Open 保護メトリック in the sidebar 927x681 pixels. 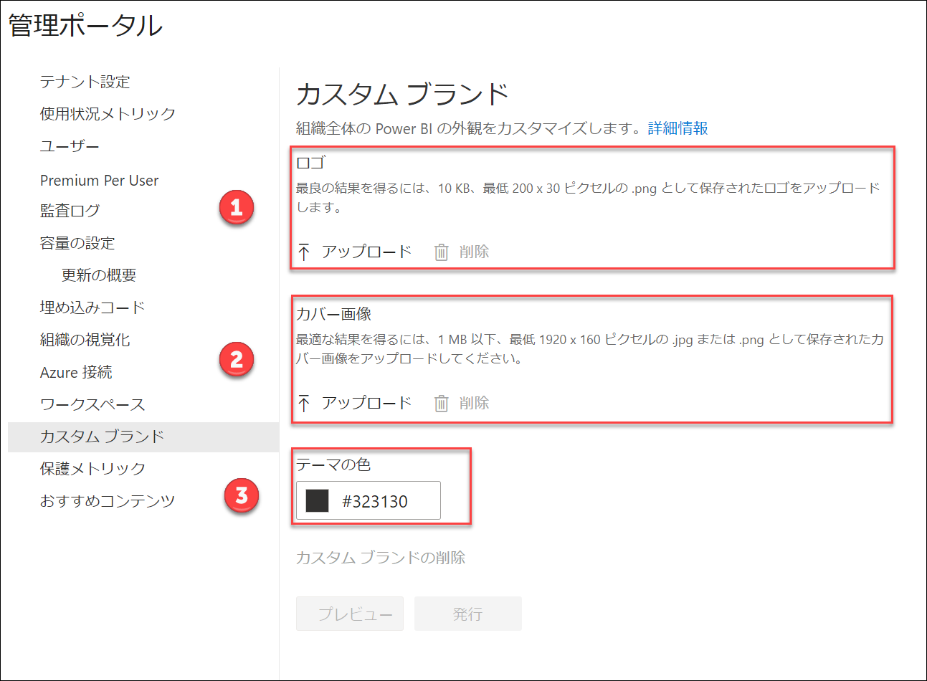pos(92,469)
